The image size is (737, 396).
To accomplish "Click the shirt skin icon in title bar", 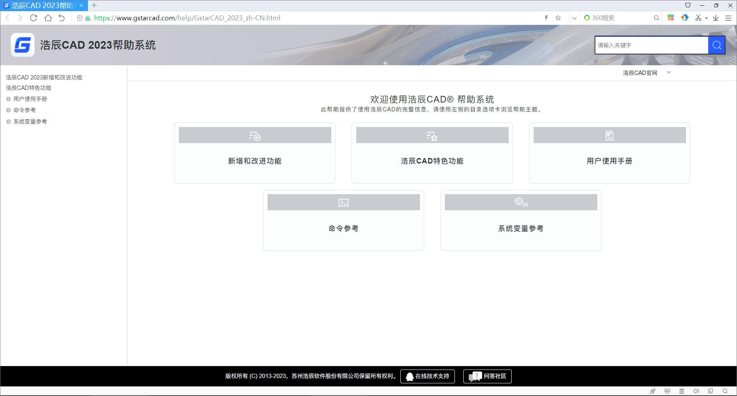I will [x=688, y=5].
